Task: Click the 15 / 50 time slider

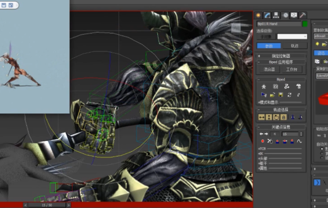Action: pos(47,205)
